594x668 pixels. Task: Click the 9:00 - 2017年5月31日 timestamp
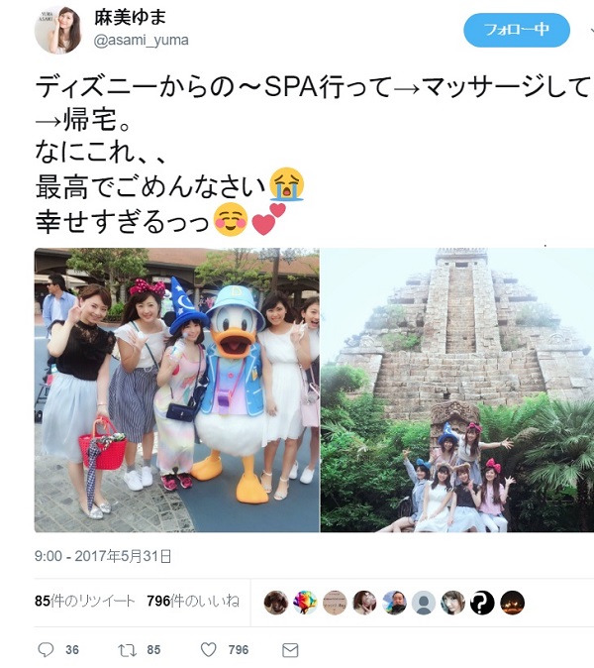click(103, 556)
